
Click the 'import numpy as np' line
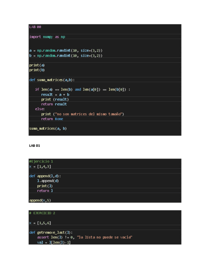click(x=47, y=37)
